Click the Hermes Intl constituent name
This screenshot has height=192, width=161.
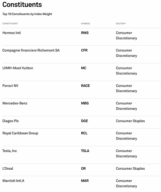point(11,33)
